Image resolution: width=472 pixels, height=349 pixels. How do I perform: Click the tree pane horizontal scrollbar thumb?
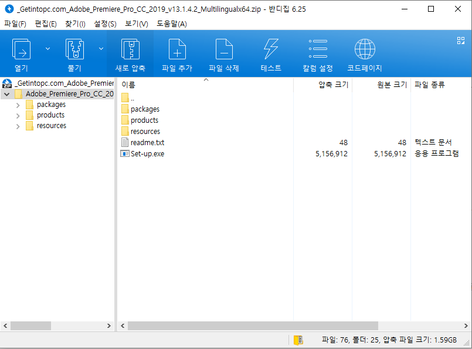pos(30,325)
